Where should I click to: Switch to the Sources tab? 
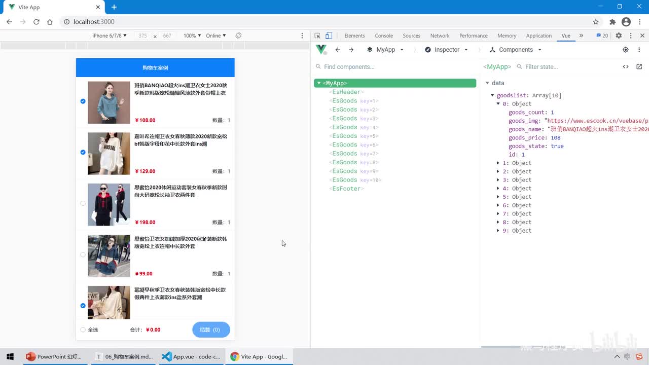411,35
